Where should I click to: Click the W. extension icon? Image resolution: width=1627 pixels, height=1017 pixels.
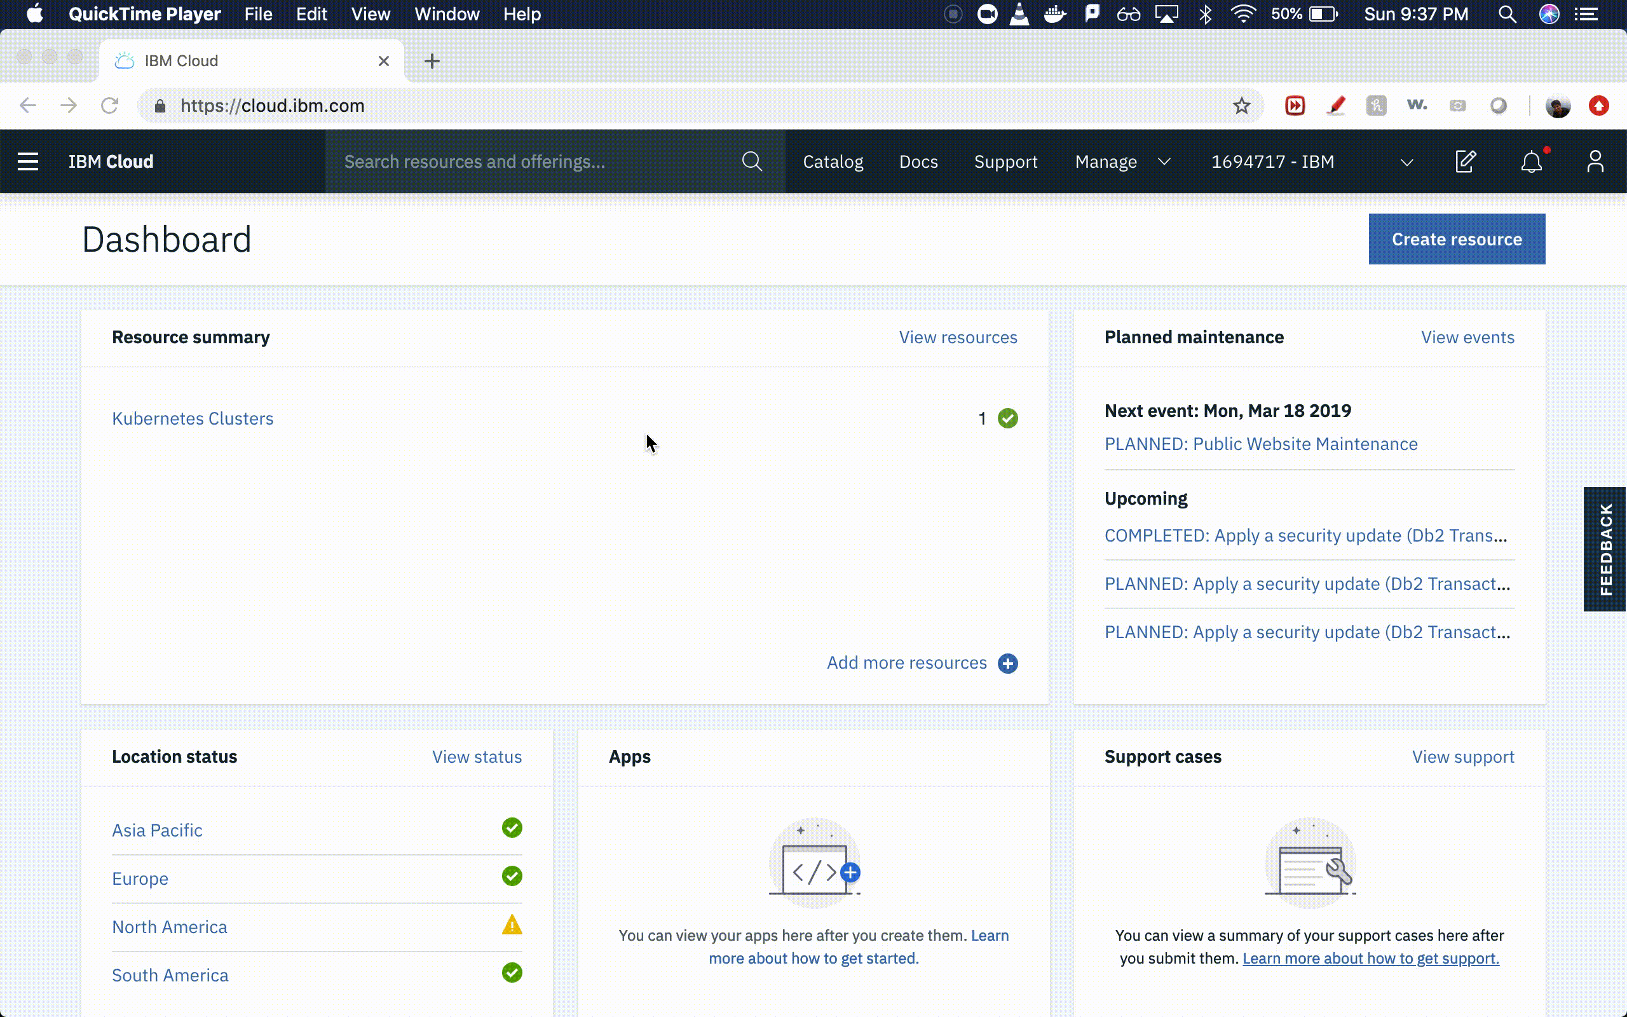(x=1417, y=105)
